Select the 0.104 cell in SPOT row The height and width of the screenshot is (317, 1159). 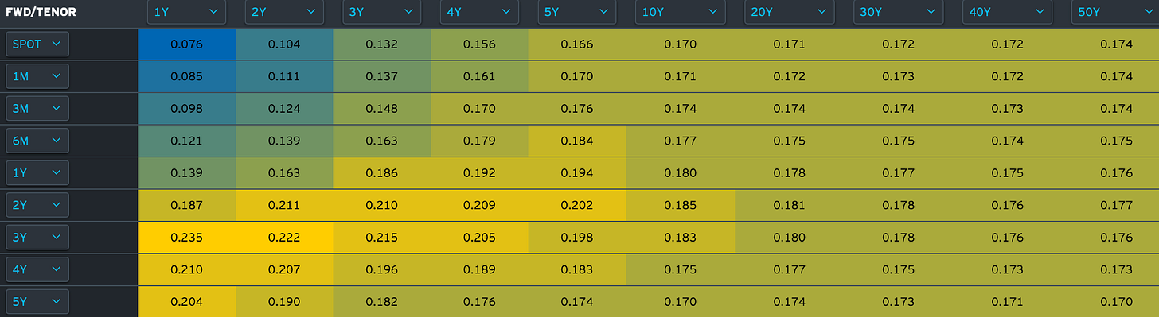pyautogui.click(x=284, y=44)
